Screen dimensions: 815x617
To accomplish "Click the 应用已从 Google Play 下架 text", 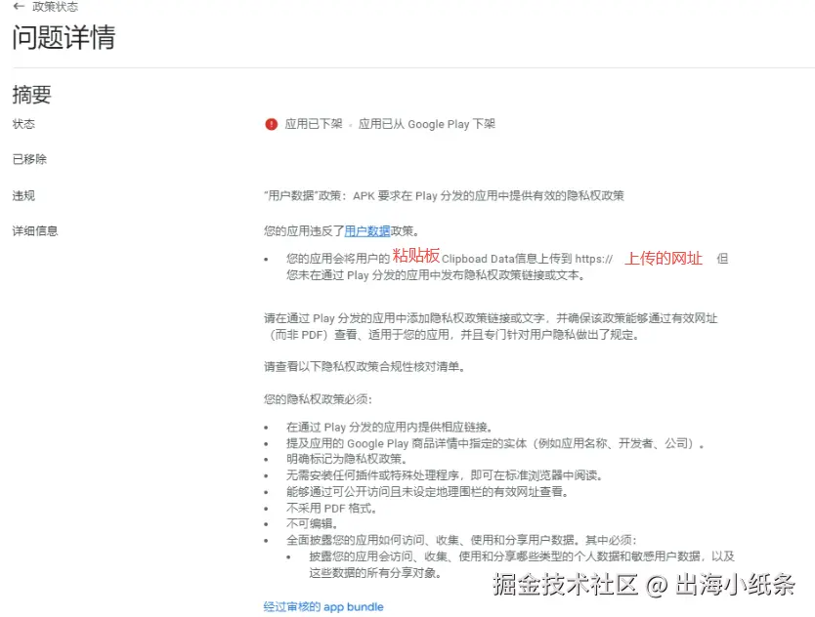I will tap(427, 124).
